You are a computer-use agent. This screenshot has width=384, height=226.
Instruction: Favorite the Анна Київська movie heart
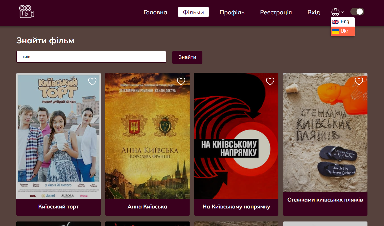[181, 81]
